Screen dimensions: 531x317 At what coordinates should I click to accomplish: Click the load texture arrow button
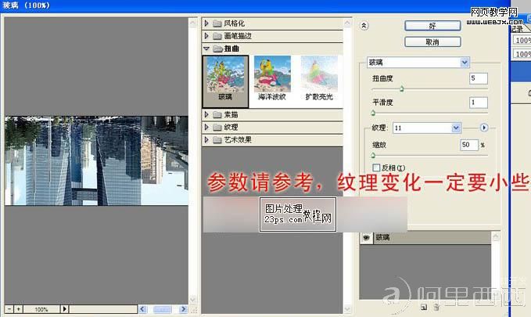(x=483, y=127)
